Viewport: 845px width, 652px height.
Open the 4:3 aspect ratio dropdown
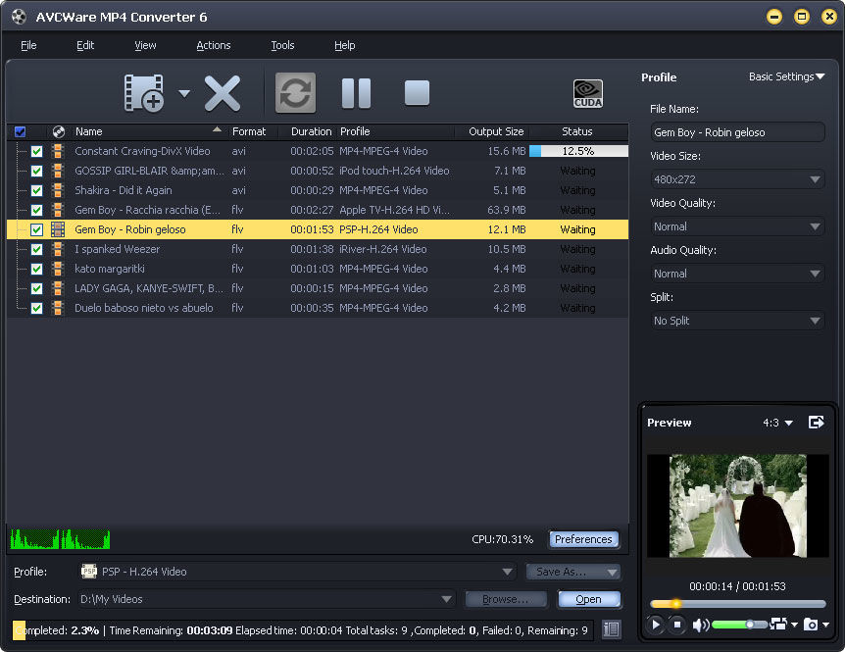[x=777, y=423]
